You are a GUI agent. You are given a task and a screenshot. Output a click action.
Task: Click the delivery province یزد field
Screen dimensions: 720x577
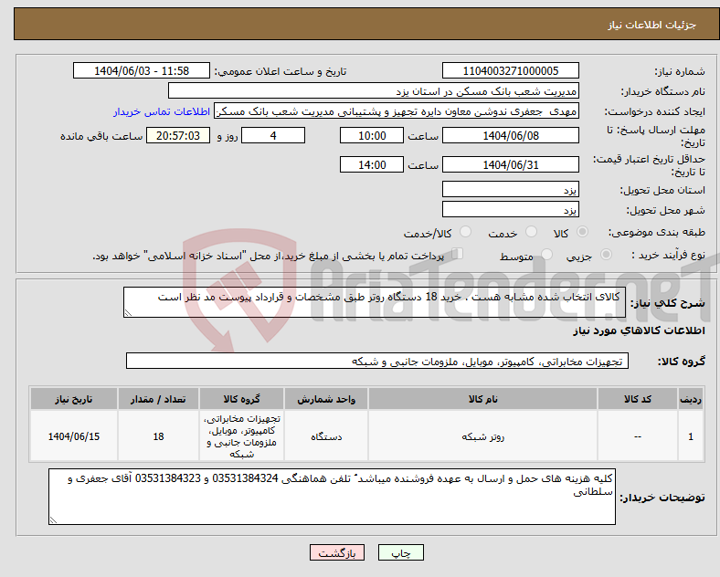[511, 189]
